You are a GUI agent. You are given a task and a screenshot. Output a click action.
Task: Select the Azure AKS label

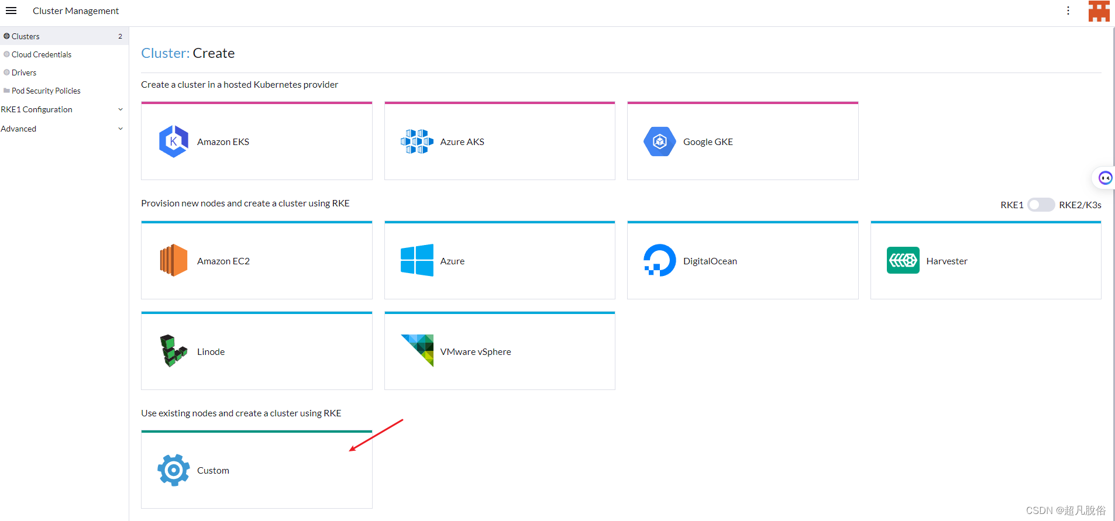(x=462, y=142)
